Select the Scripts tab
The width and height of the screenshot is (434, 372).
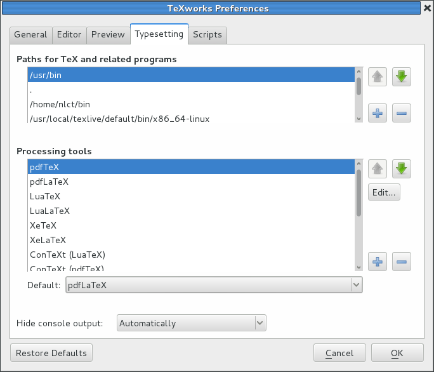[x=207, y=35]
